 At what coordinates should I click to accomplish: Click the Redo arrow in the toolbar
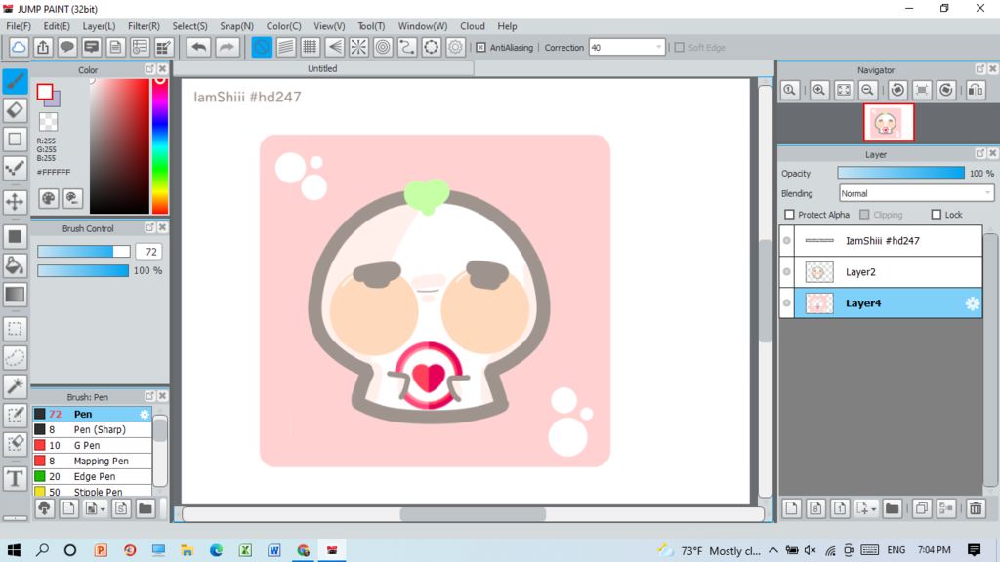[227, 47]
